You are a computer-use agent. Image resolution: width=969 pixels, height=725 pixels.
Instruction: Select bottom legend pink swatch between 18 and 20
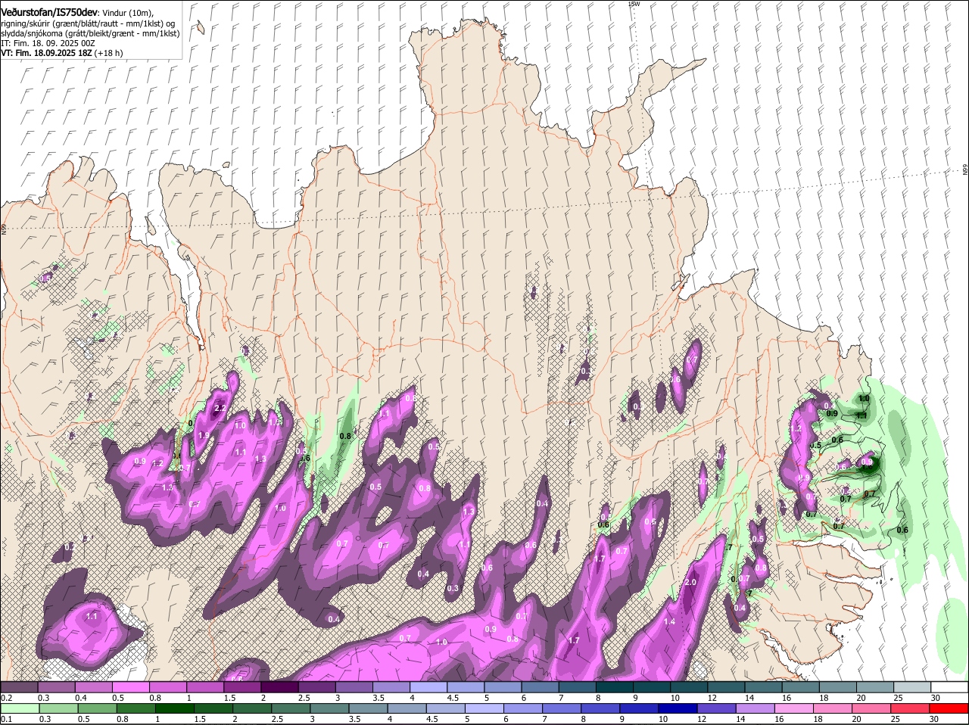coord(834,708)
